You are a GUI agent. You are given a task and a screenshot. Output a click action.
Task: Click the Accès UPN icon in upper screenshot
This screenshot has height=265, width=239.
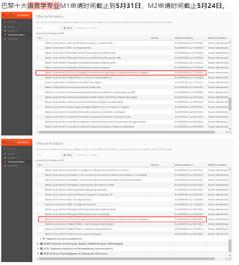tap(5, 39)
